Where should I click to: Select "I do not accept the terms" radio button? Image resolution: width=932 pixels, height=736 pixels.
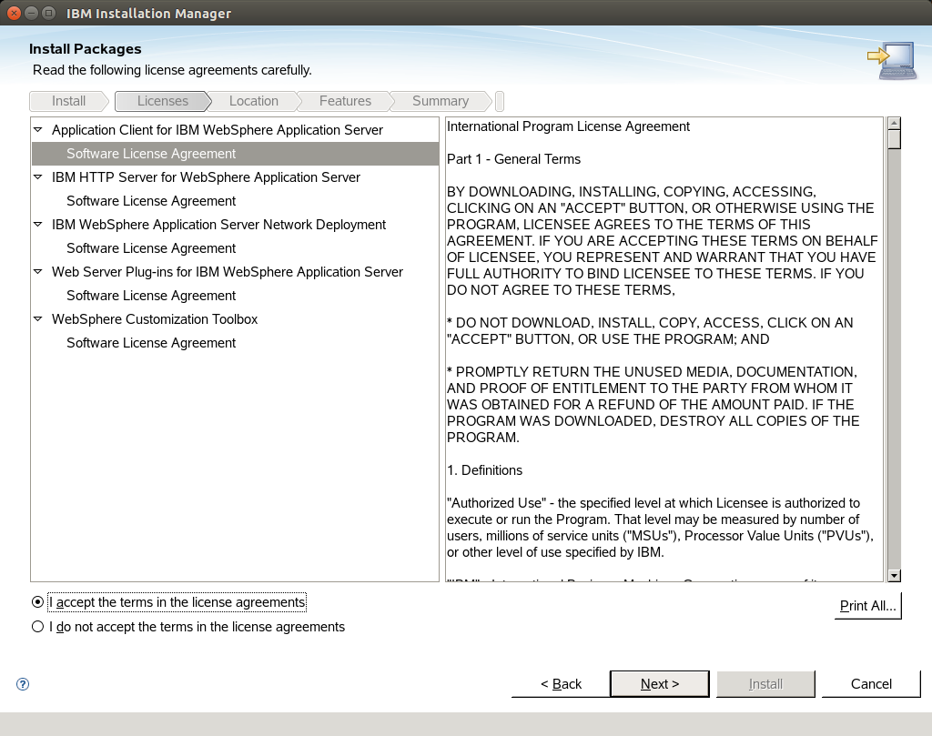37,627
